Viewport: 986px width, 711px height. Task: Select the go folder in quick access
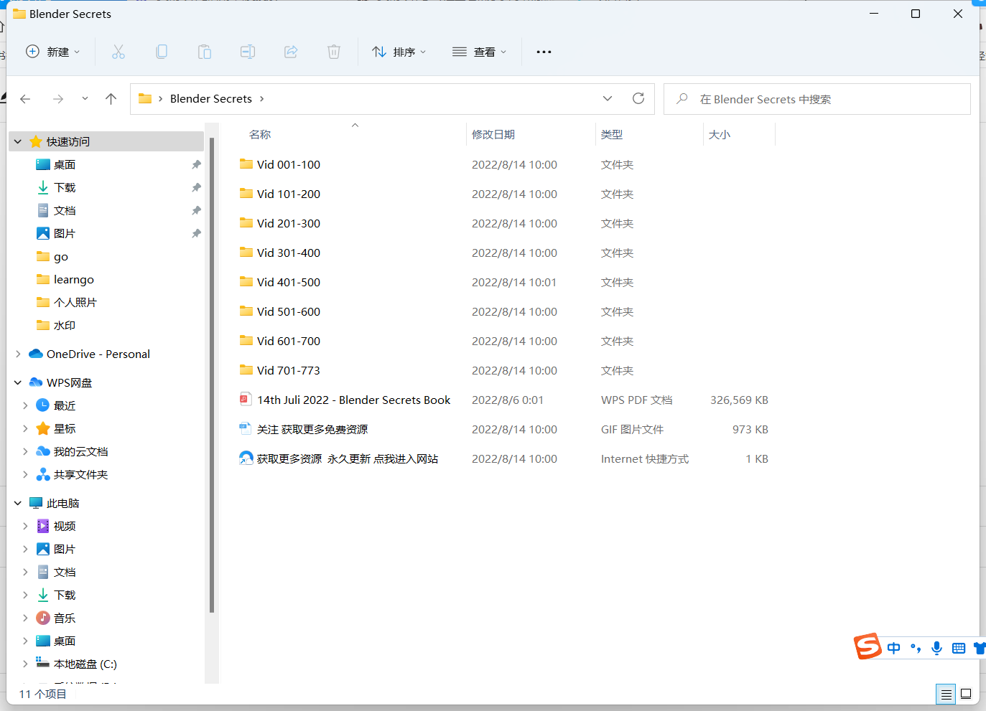coord(61,256)
